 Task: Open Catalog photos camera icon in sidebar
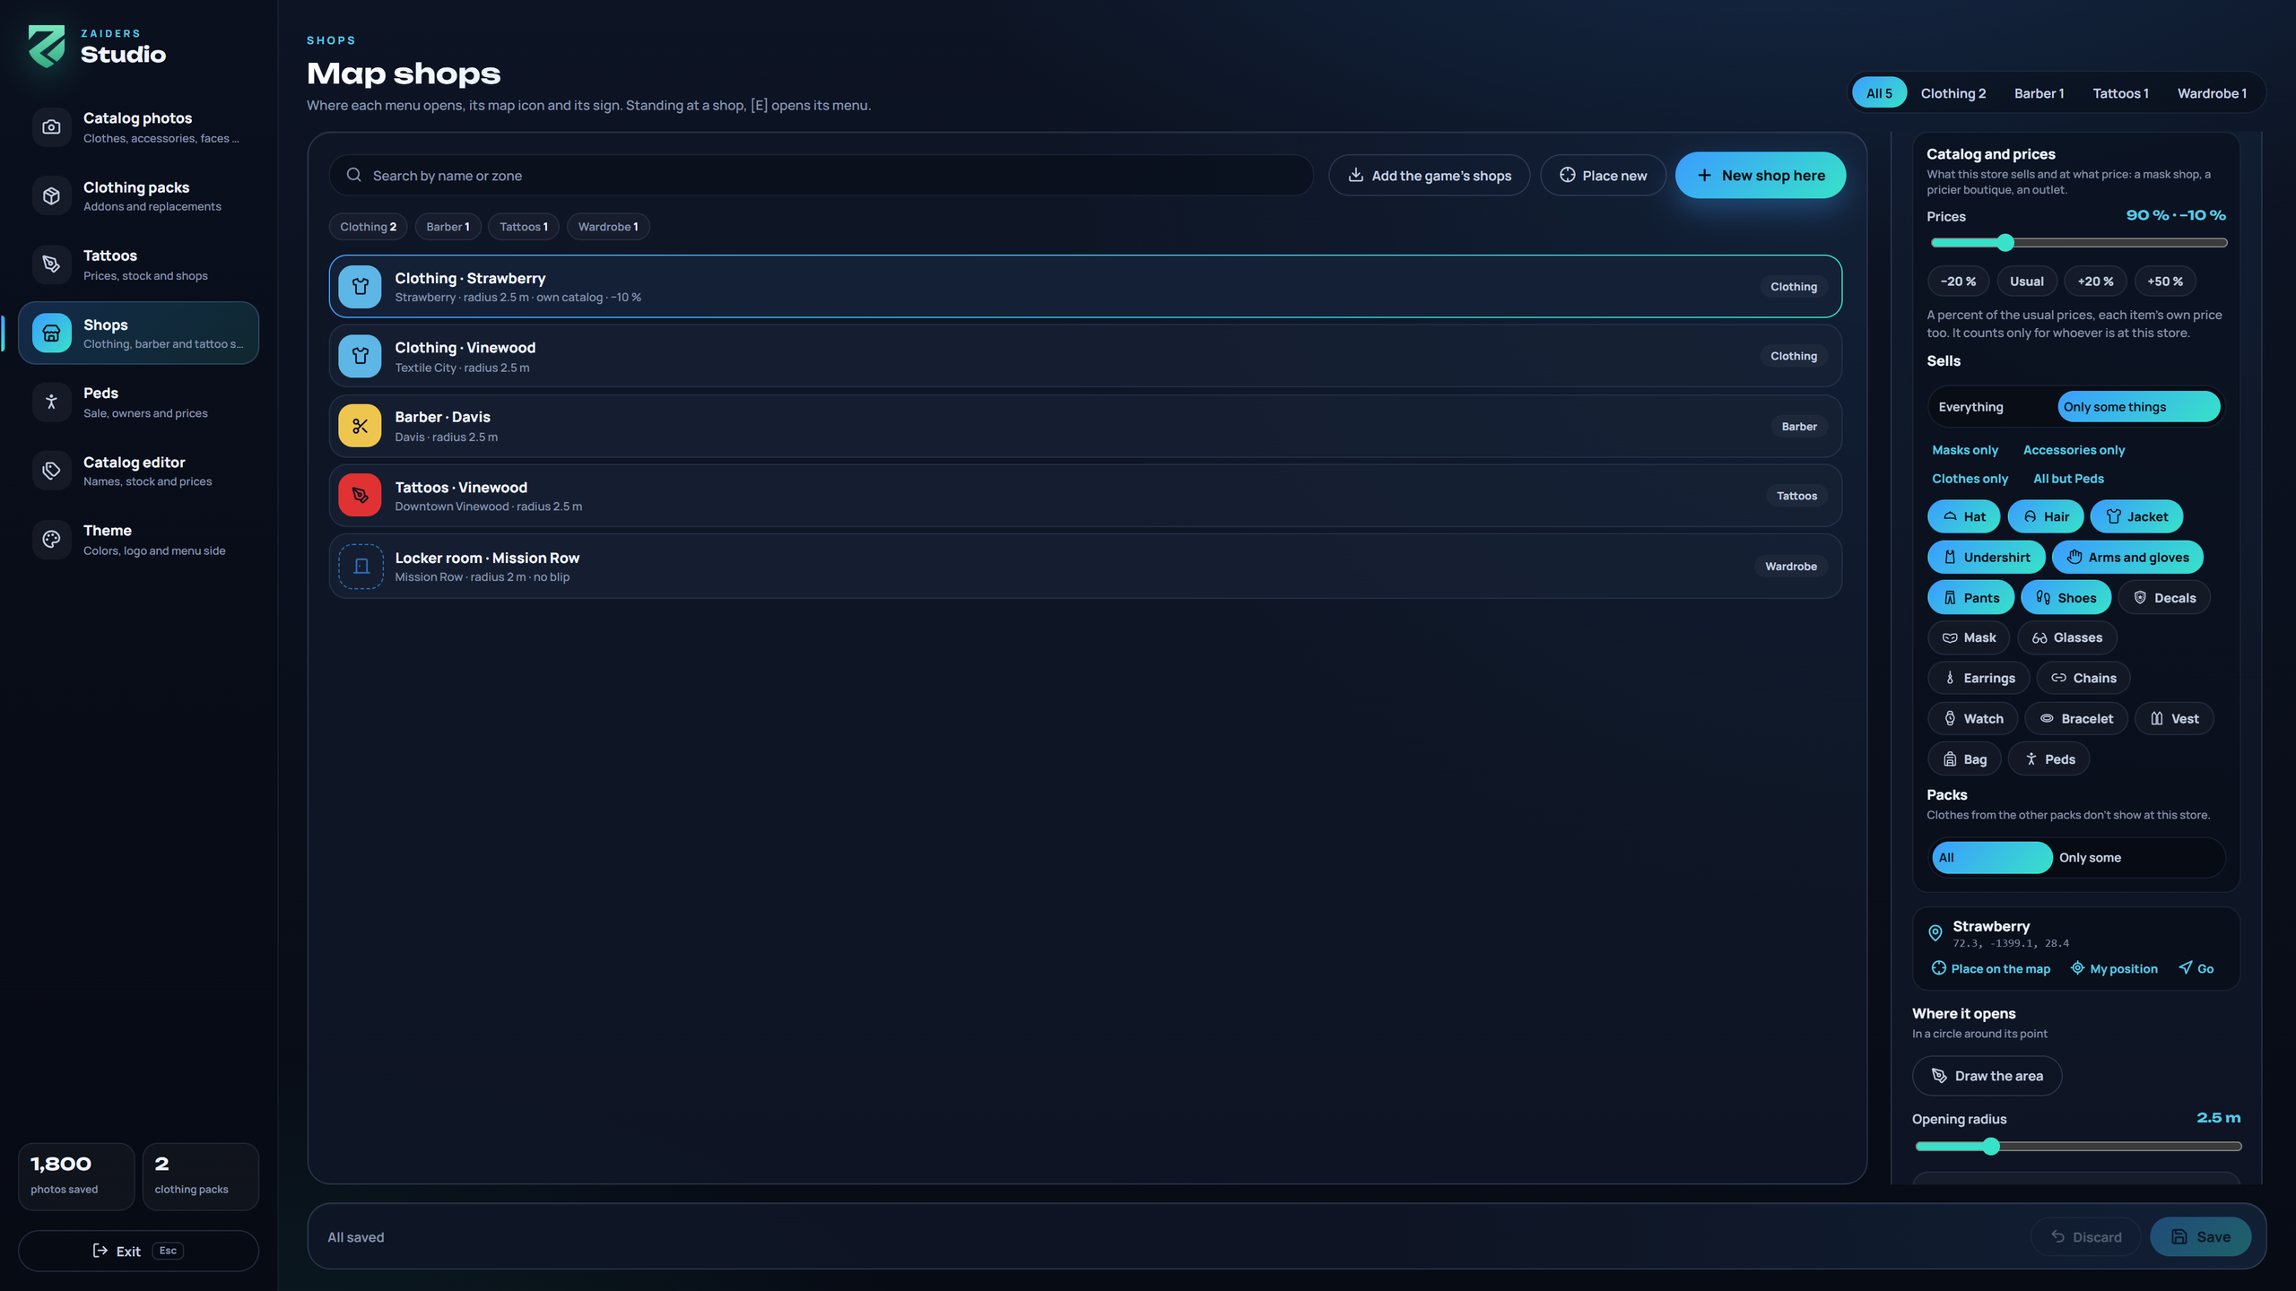pos(51,127)
